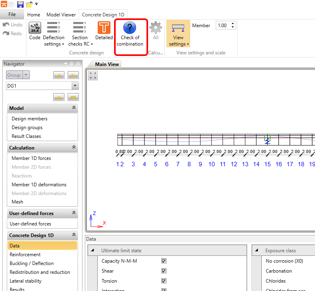Click the Code icon in the ribbon
Image resolution: width=315 pixels, height=291 pixels.
pos(35,28)
